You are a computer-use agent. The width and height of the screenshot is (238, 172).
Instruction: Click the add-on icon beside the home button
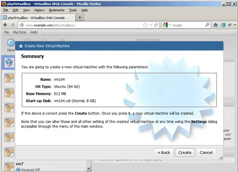click(x=223, y=25)
